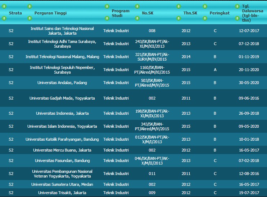This screenshot has height=197, width=267.
Task: Click the Thn.SK column header
Action: point(190,13)
